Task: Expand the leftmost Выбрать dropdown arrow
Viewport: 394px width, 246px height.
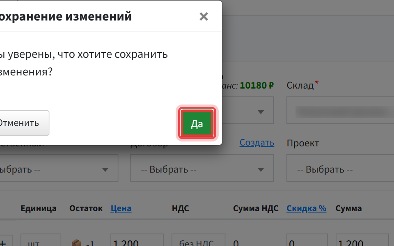Action: point(105,170)
